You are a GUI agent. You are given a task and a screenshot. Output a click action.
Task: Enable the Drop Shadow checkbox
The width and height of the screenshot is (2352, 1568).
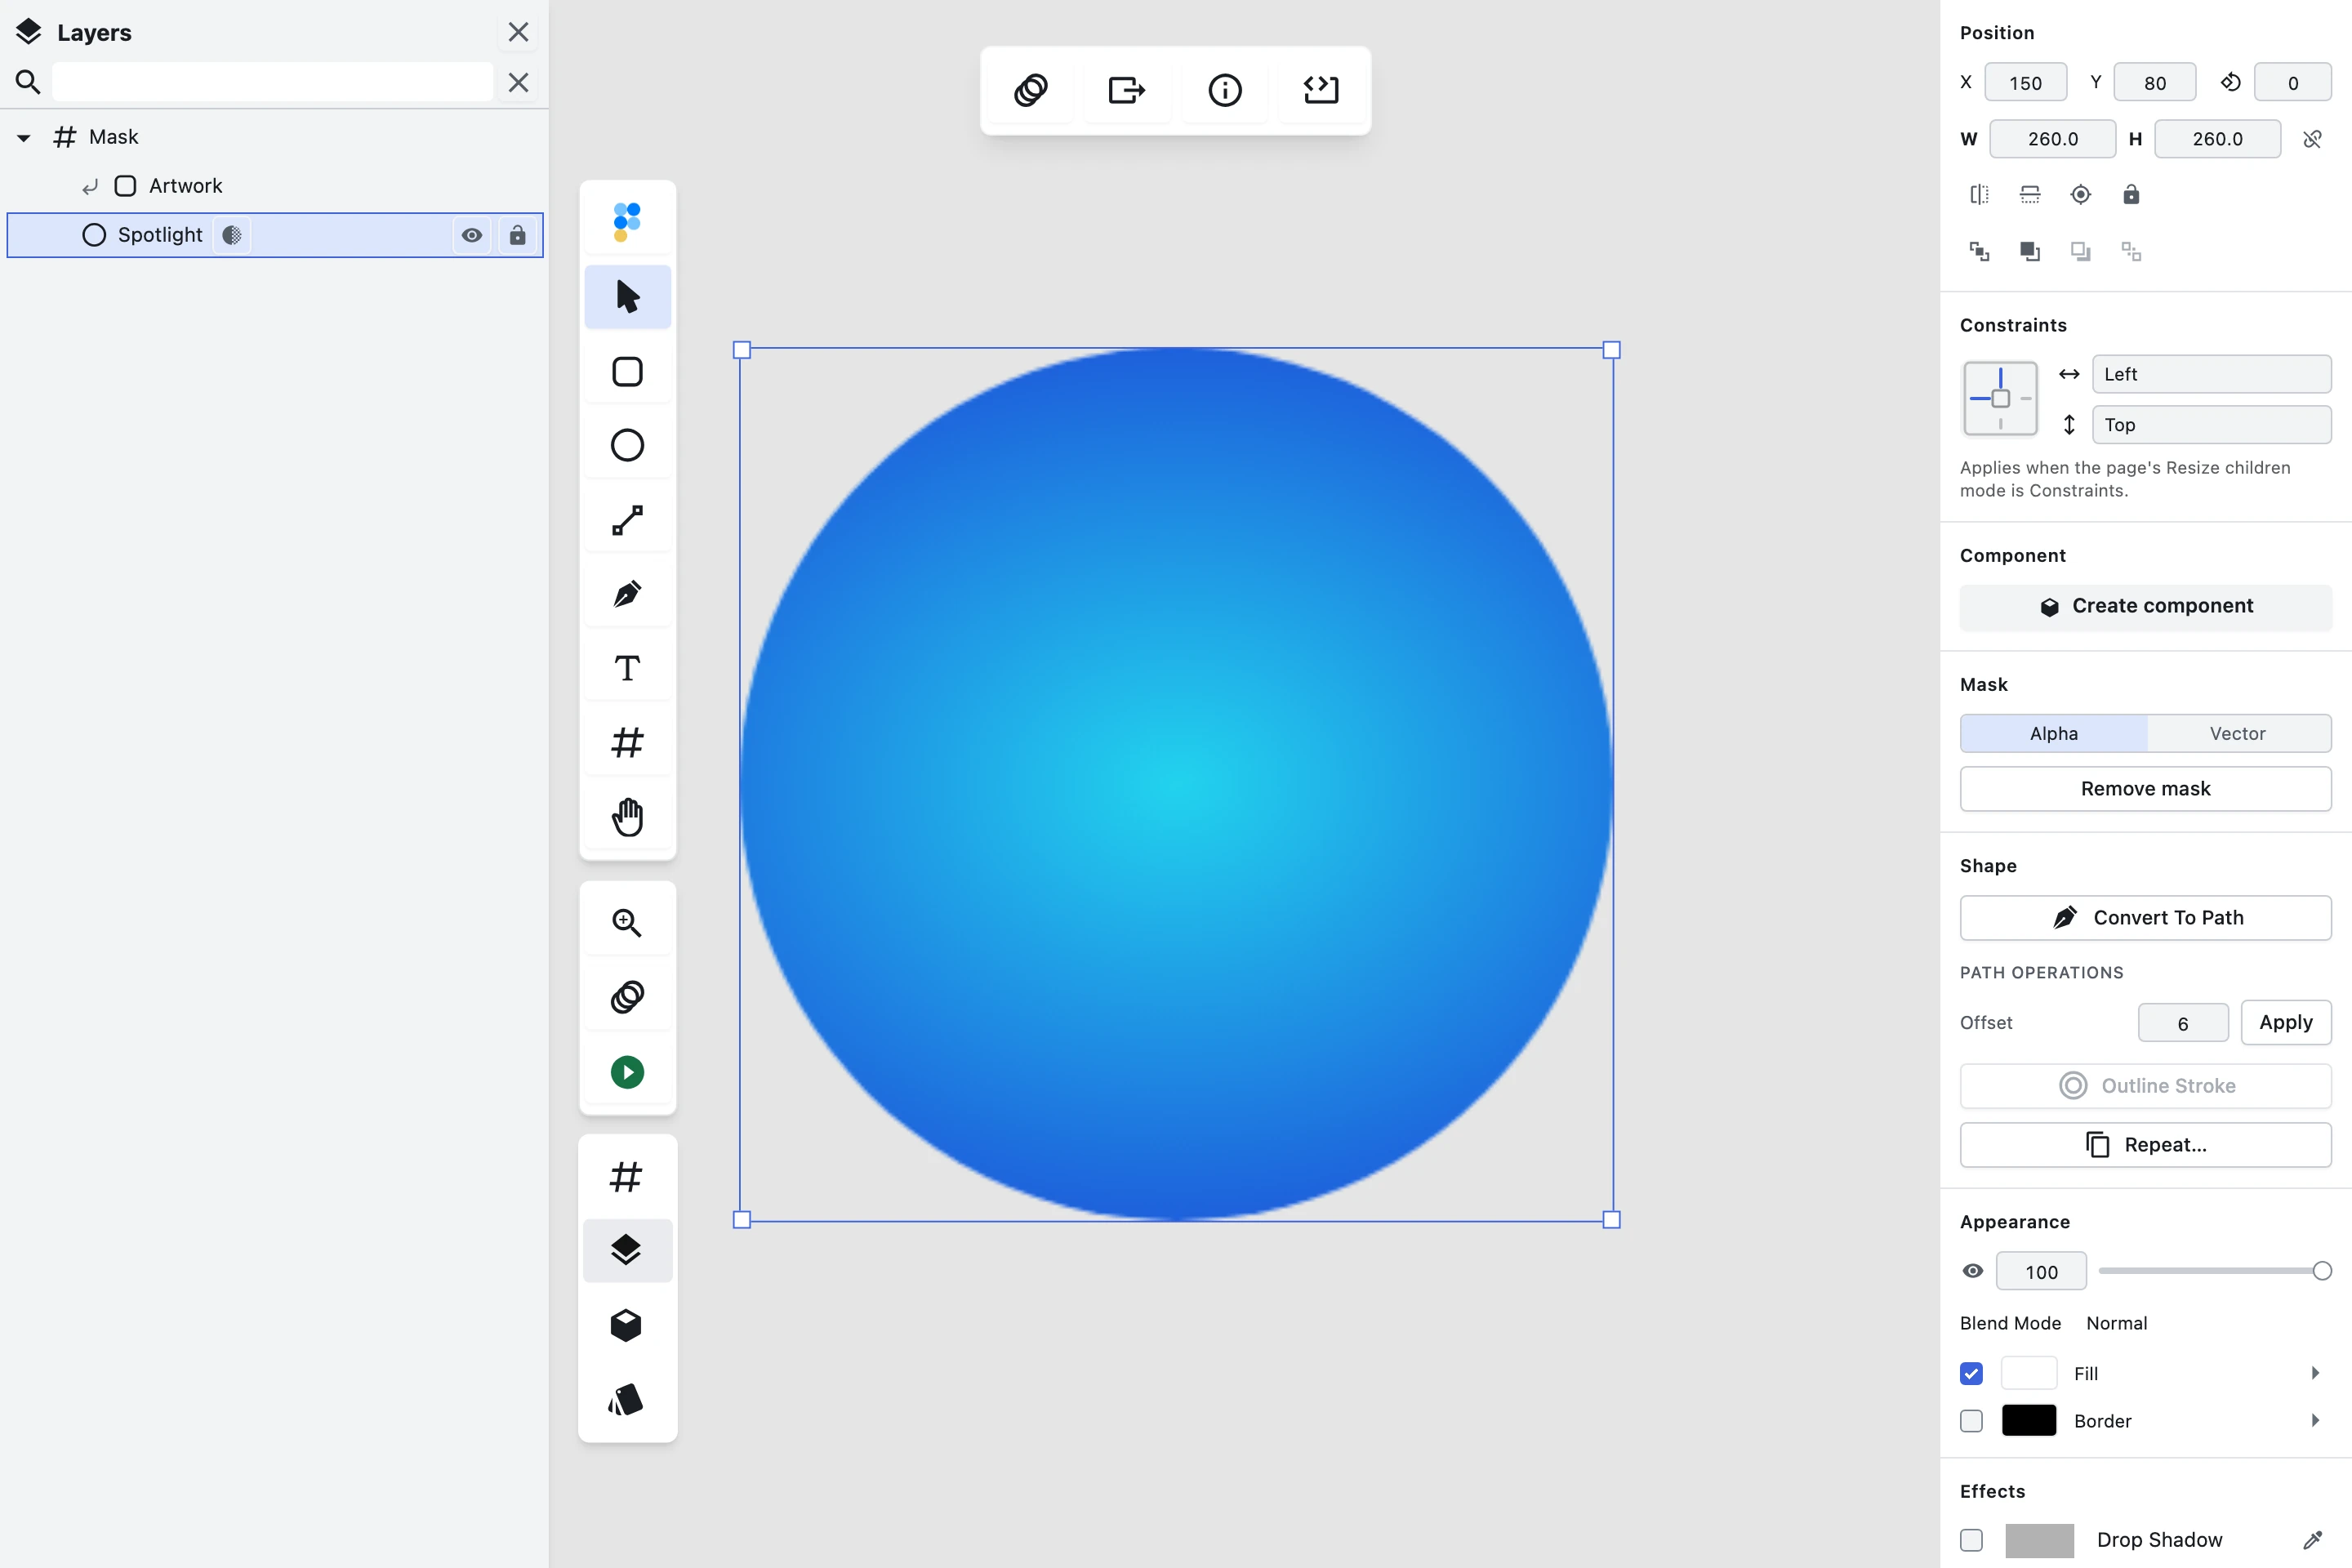pos(1971,1540)
